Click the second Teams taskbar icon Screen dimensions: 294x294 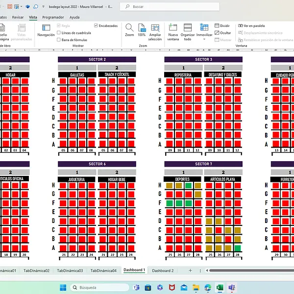click(232, 287)
